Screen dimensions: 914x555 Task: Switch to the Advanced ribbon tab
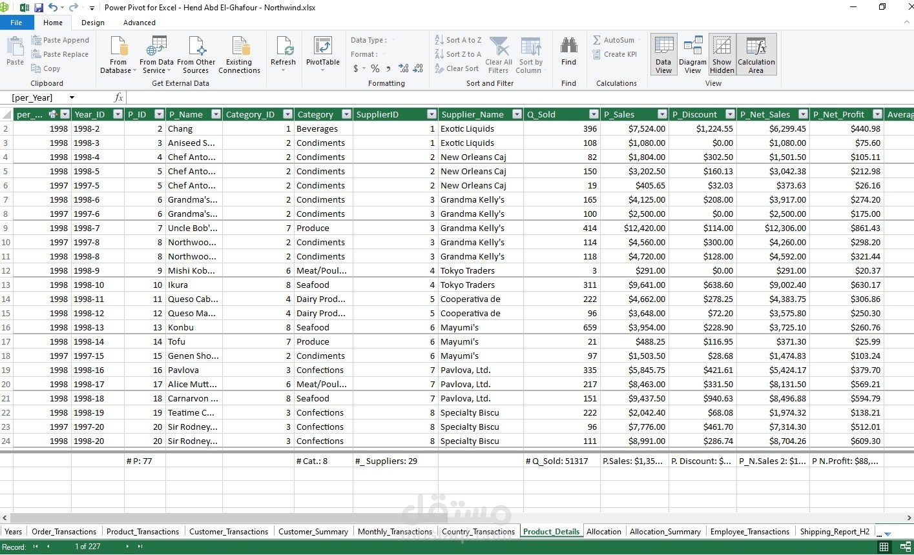point(140,23)
